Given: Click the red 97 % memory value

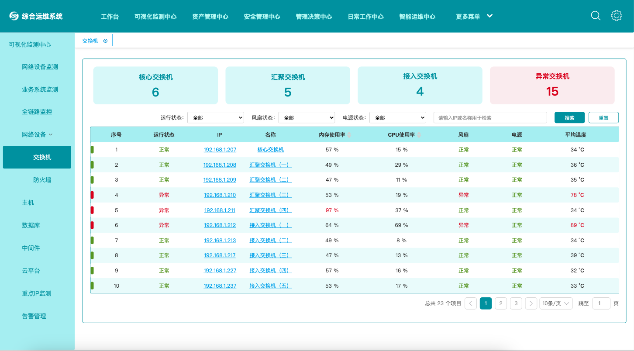Looking at the screenshot, I should (x=332, y=210).
